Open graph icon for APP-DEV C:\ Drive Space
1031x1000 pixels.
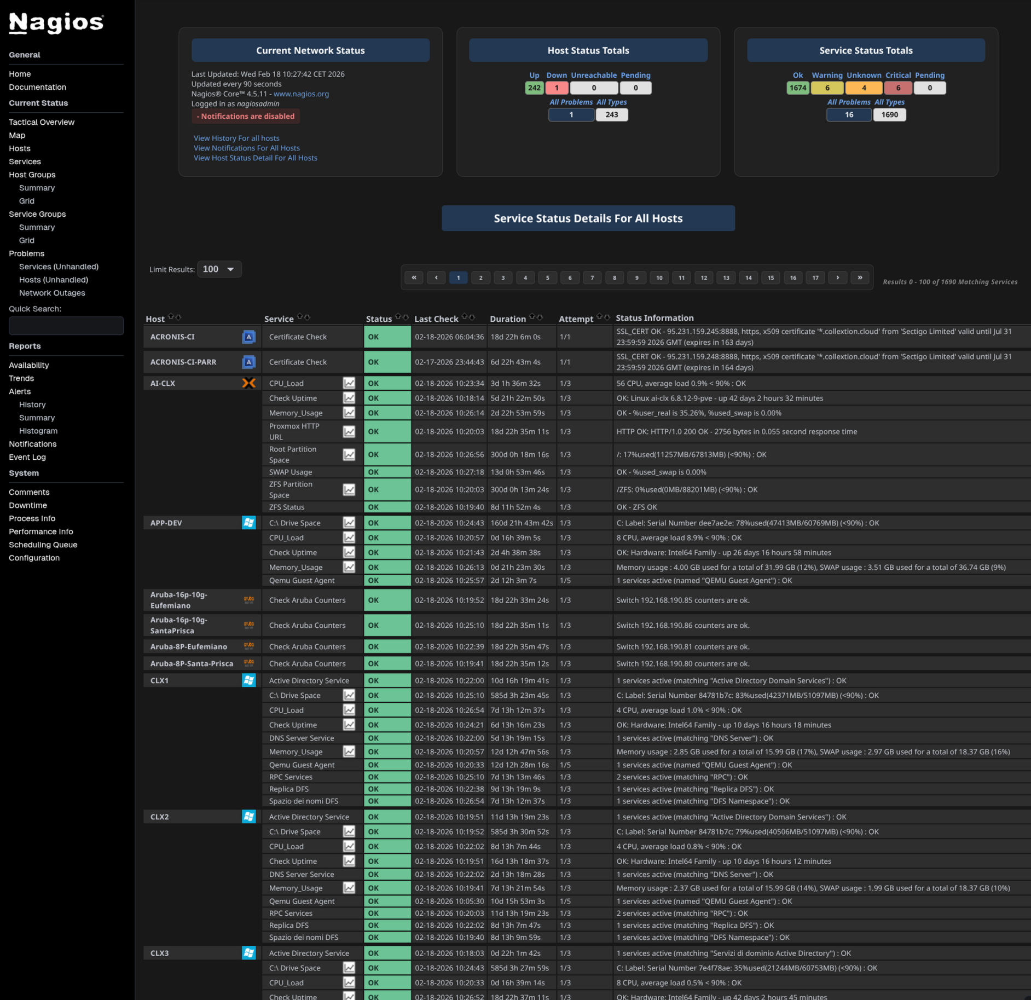349,523
